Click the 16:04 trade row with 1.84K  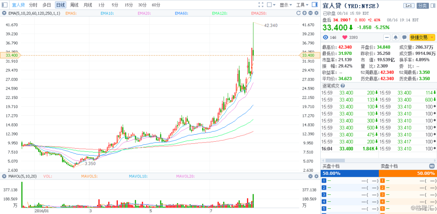point(350,149)
